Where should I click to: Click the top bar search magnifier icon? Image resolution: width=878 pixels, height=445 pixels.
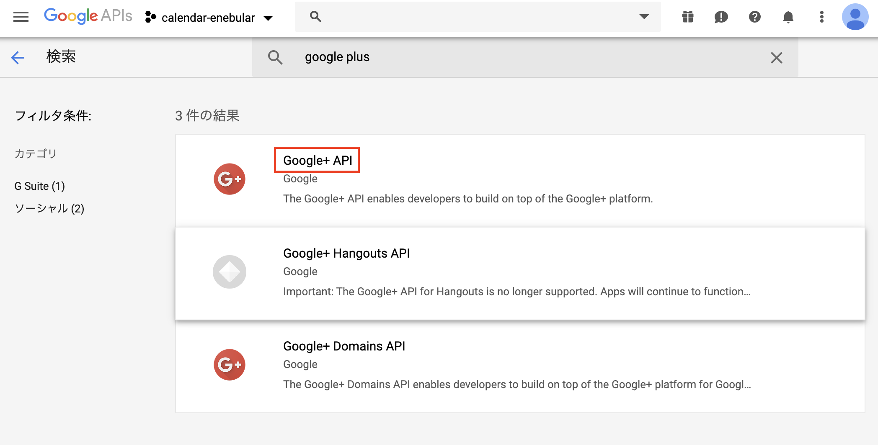point(315,17)
